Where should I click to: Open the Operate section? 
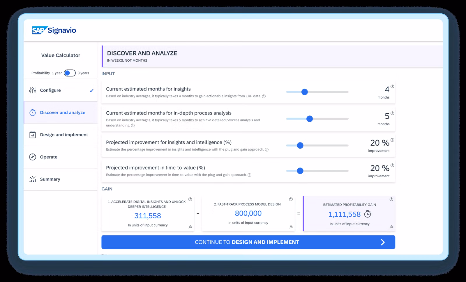coord(49,157)
